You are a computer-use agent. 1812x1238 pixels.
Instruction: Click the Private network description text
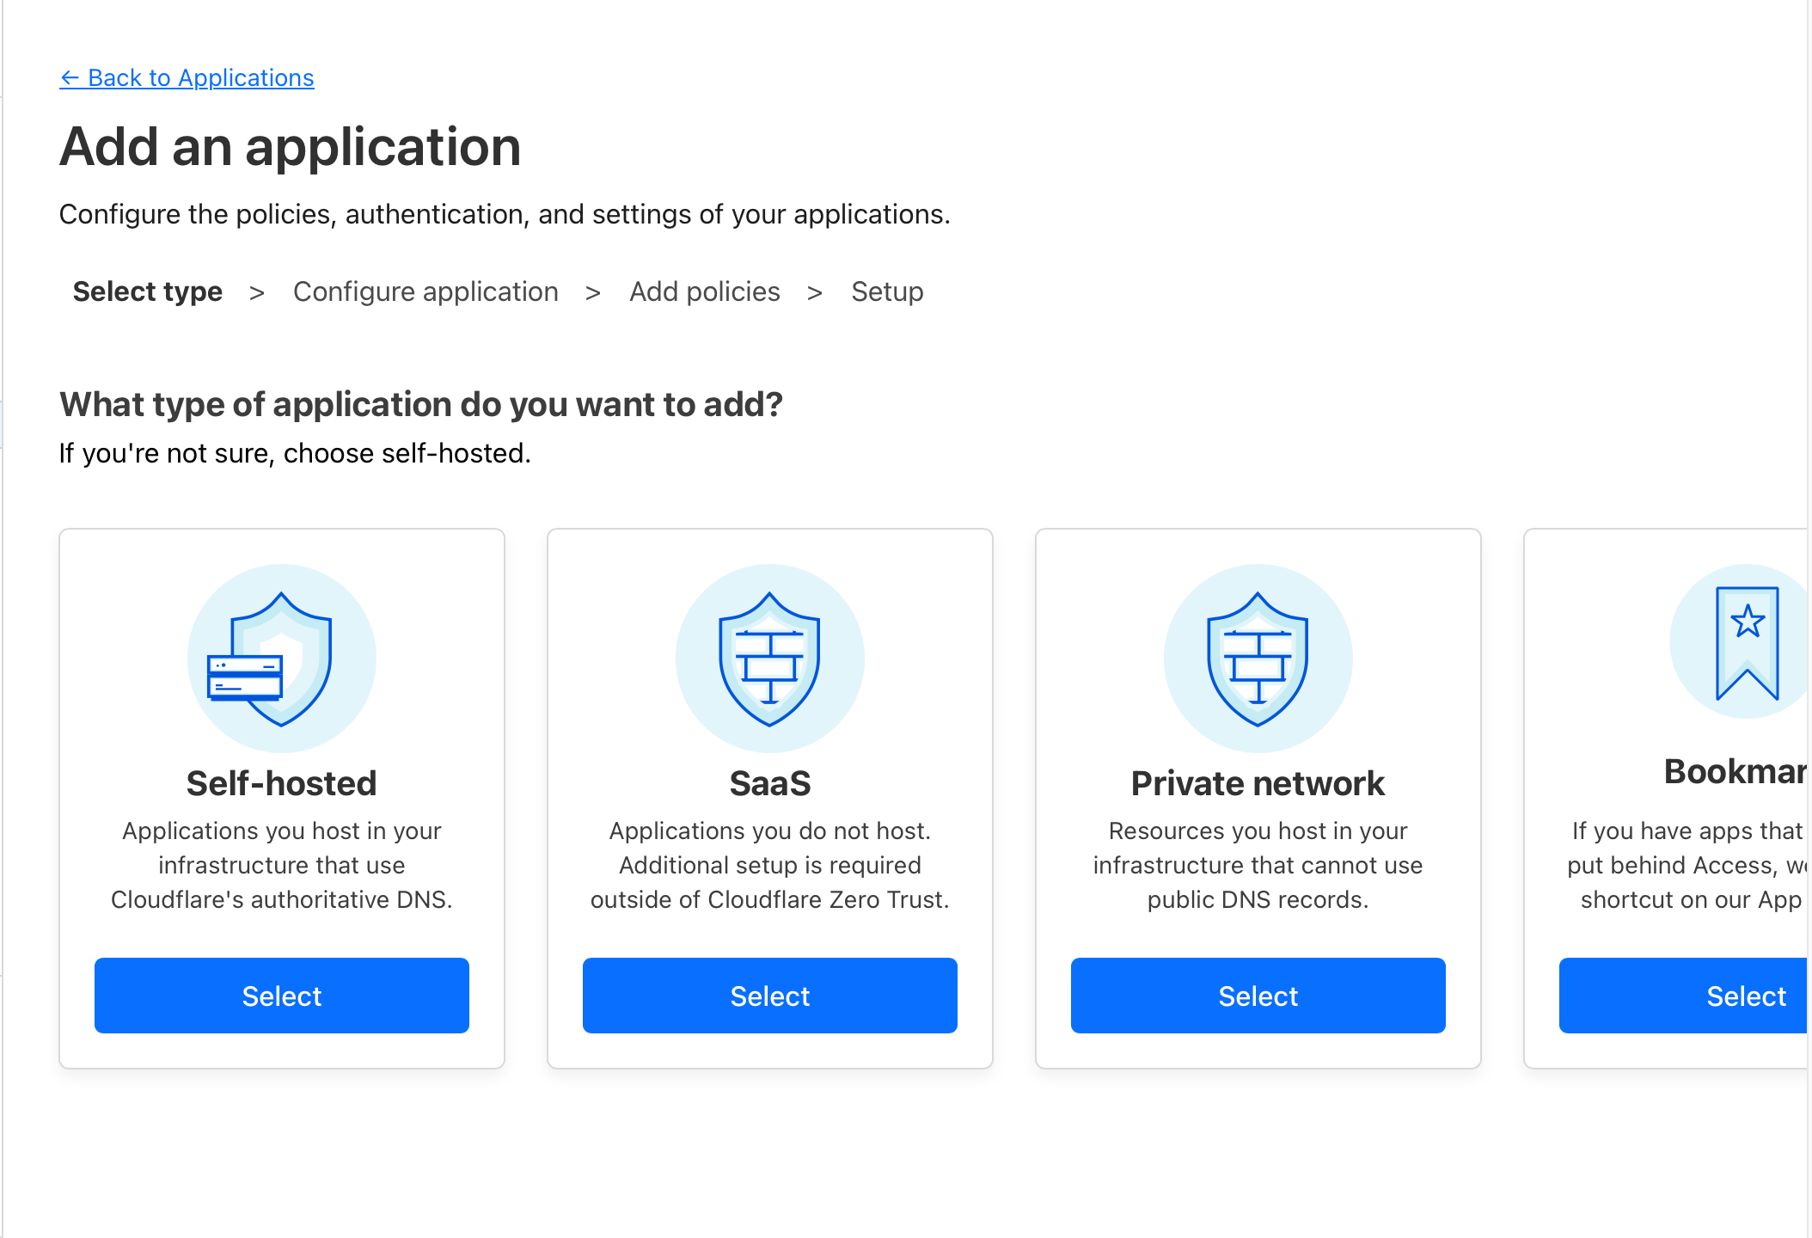tap(1258, 865)
